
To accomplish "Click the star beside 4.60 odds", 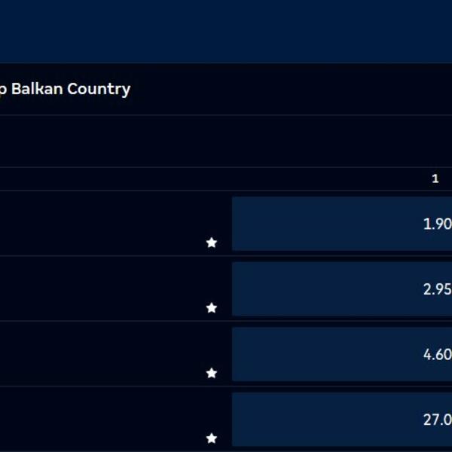I will coord(212,373).
